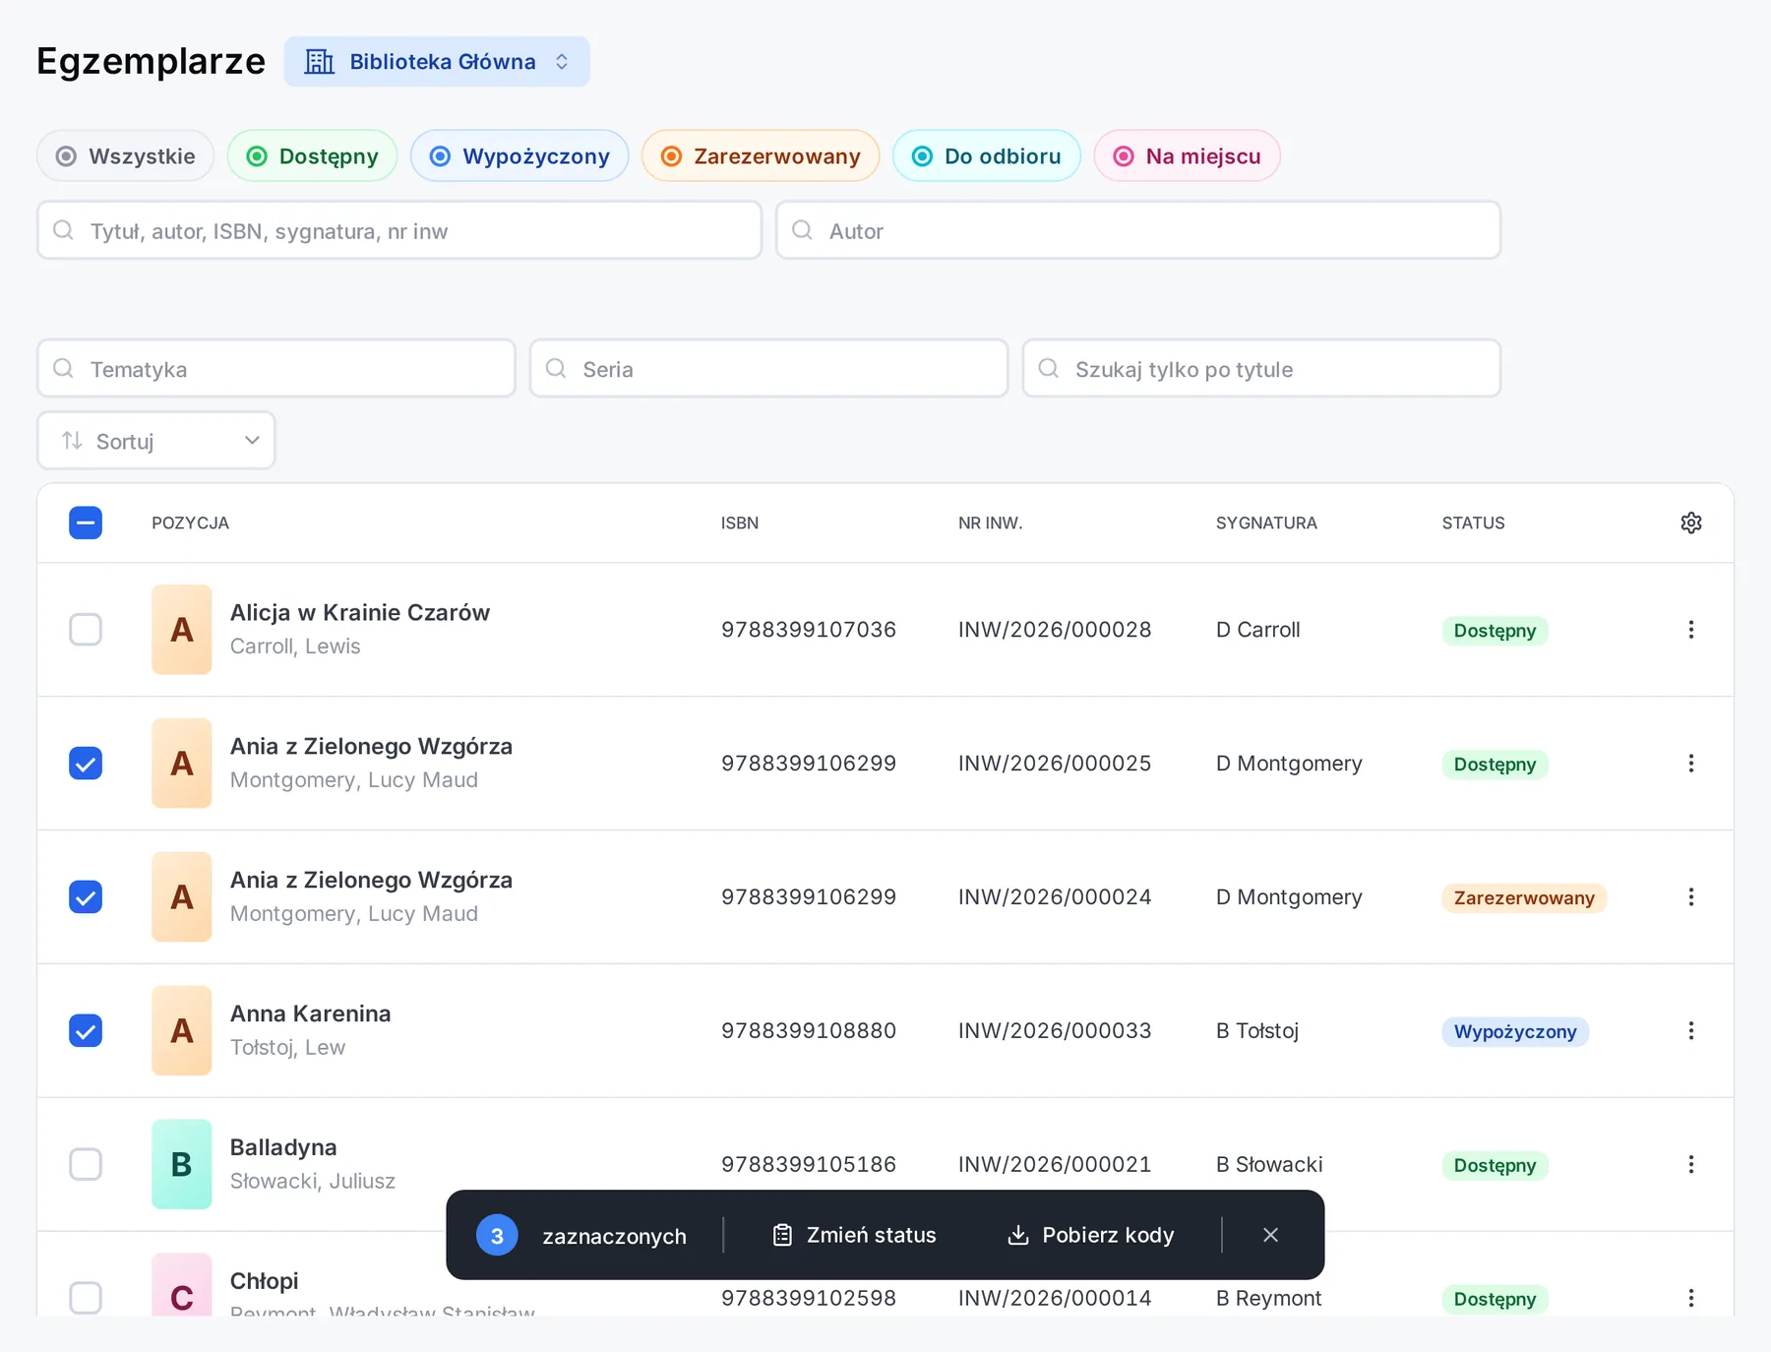Image resolution: width=1771 pixels, height=1352 pixels.
Task: Focus the Autor search field
Action: (1138, 231)
